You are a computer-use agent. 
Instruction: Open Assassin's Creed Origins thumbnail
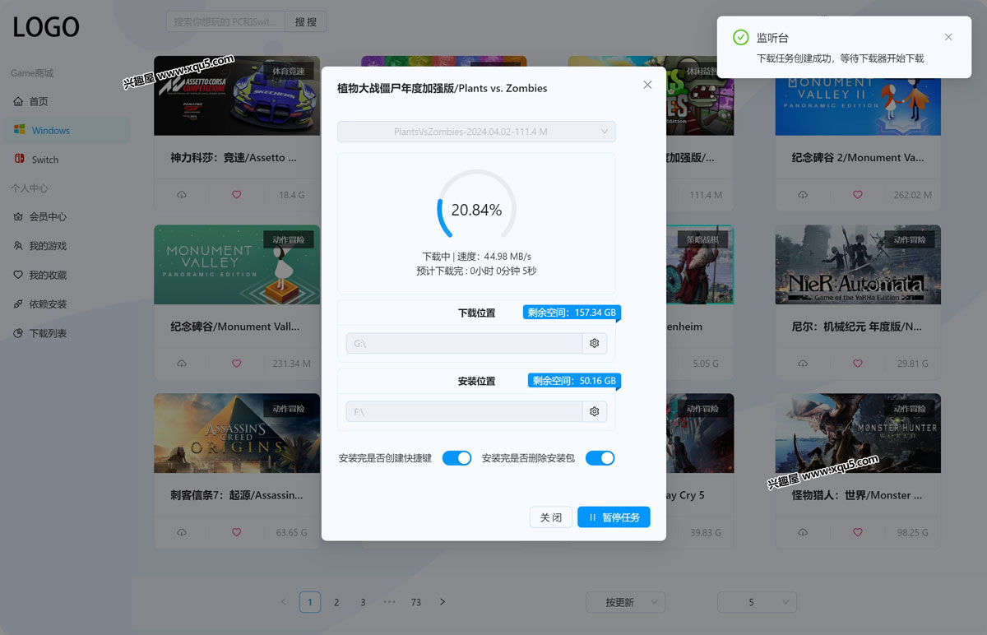[237, 433]
